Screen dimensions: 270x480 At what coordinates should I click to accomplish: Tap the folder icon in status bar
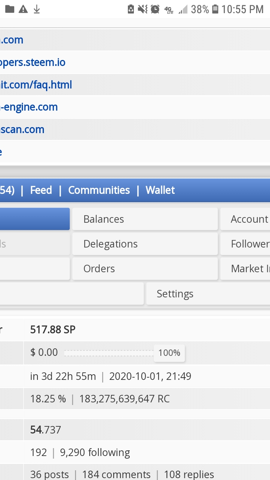pyautogui.click(x=10, y=9)
